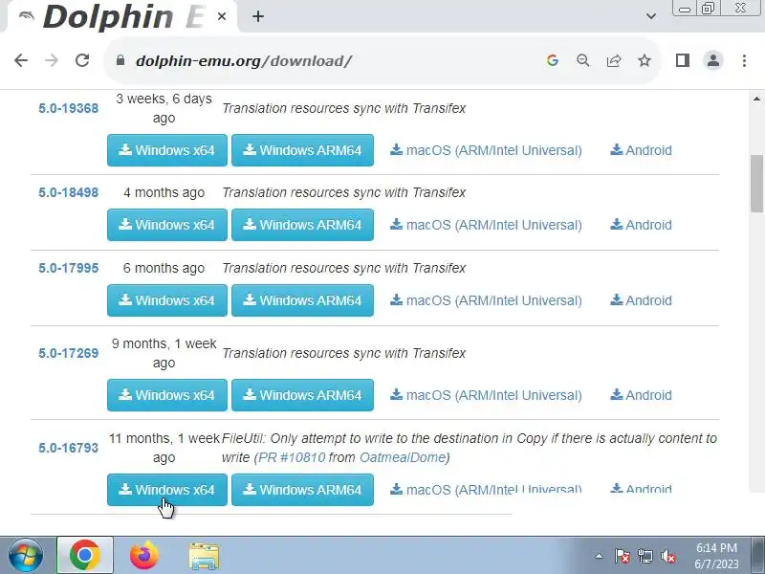Open version 5.0-19368 link

click(68, 108)
